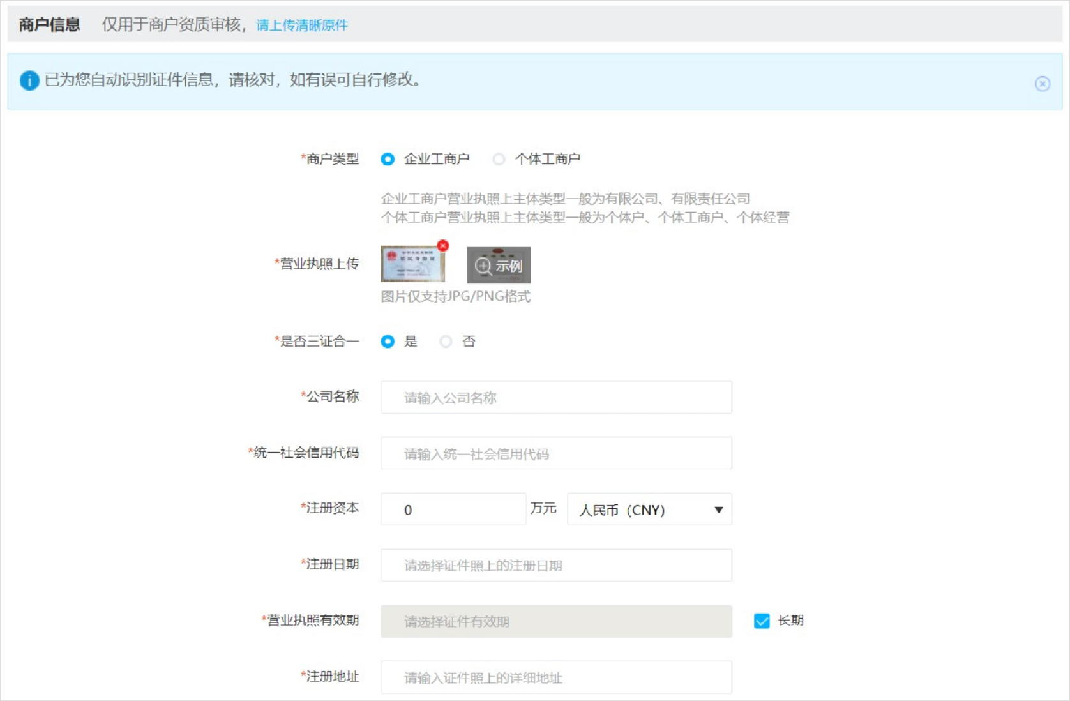Image resolution: width=1070 pixels, height=701 pixels.
Task: Click the currency dropdown arrow
Action: pyautogui.click(x=718, y=509)
